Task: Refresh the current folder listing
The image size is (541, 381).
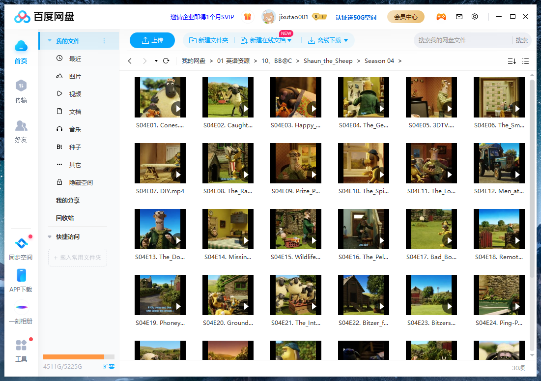Action: (166, 61)
